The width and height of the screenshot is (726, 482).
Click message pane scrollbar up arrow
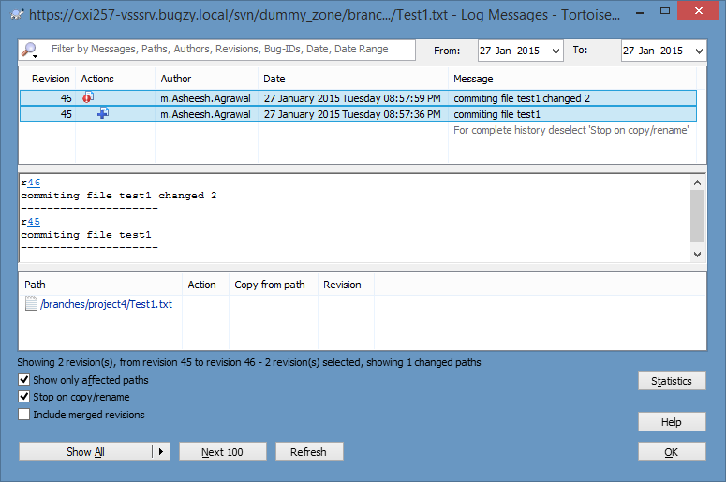tap(697, 183)
